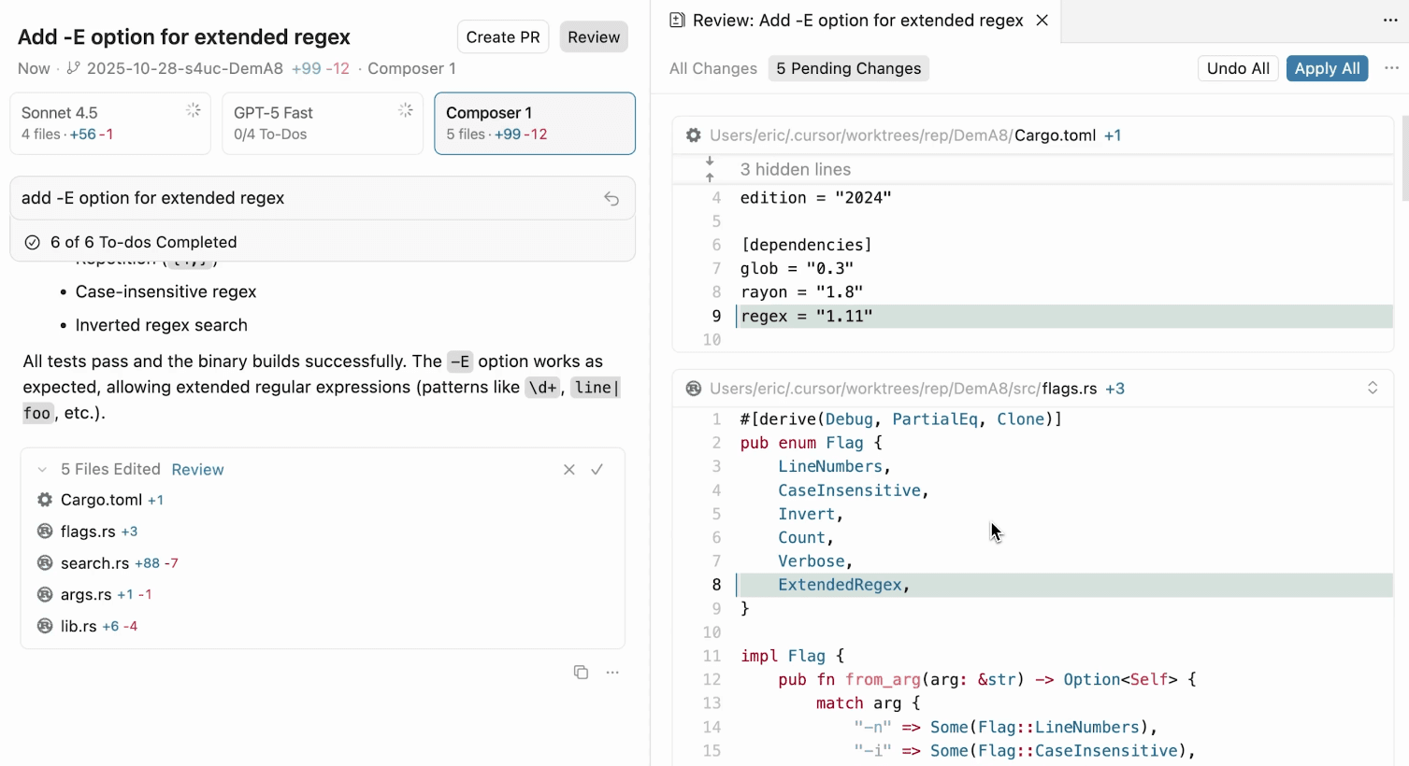Open more options ellipsis below the files list

[x=612, y=673]
